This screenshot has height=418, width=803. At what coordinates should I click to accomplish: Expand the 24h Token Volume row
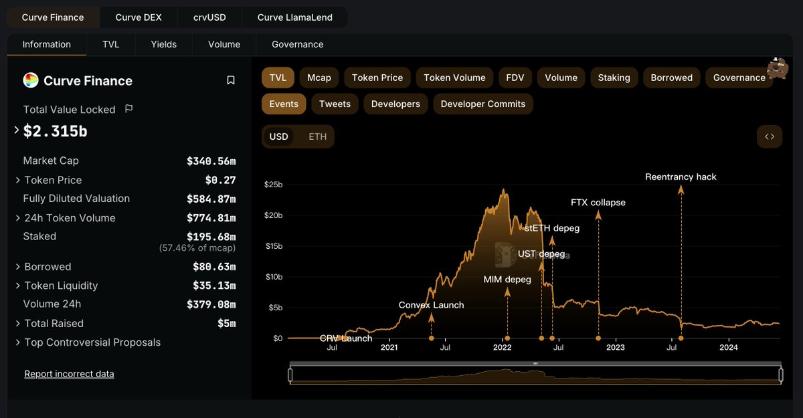pos(18,218)
